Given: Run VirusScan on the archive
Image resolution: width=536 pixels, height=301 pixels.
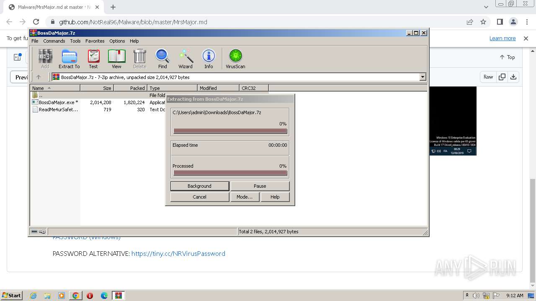Looking at the screenshot, I should (x=235, y=59).
